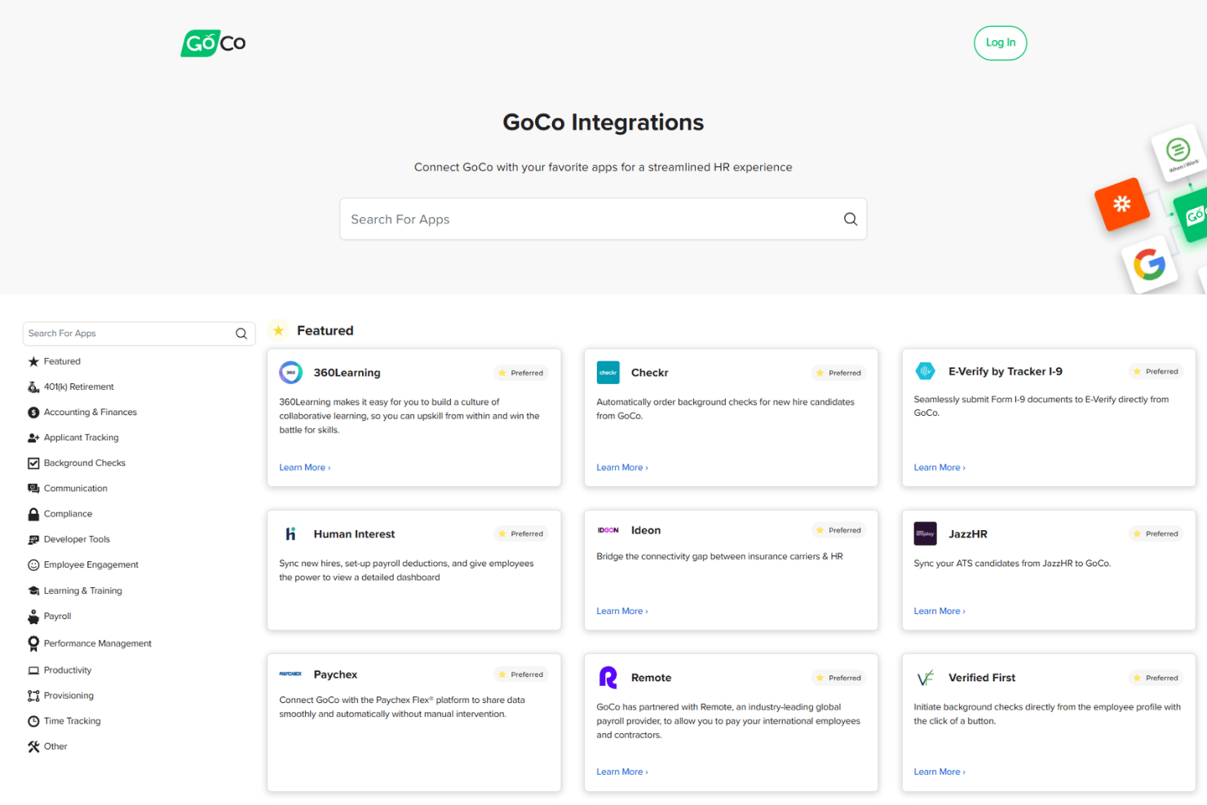The image size is (1207, 805).
Task: Click the Preferred badge on Paychex card
Action: coord(521,675)
